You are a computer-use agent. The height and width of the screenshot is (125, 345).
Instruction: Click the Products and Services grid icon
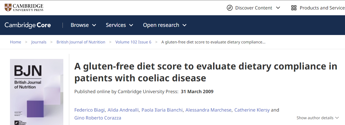pos(294,8)
